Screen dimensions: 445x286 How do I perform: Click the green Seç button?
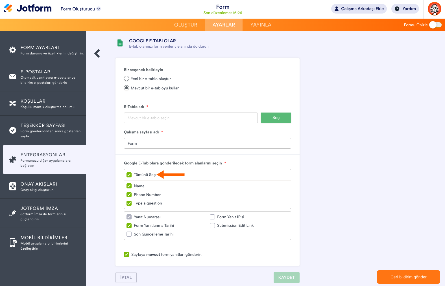point(276,118)
